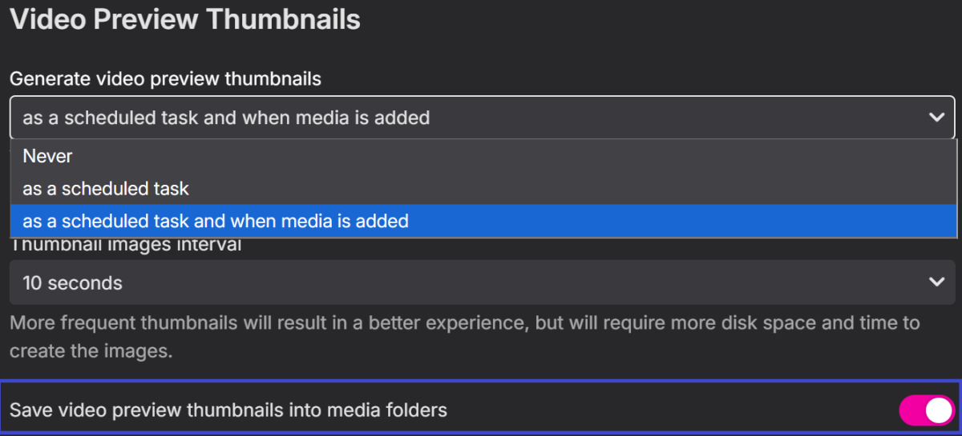
Task: Click the chevron arrow beside "10 seconds"
Action: point(936,282)
